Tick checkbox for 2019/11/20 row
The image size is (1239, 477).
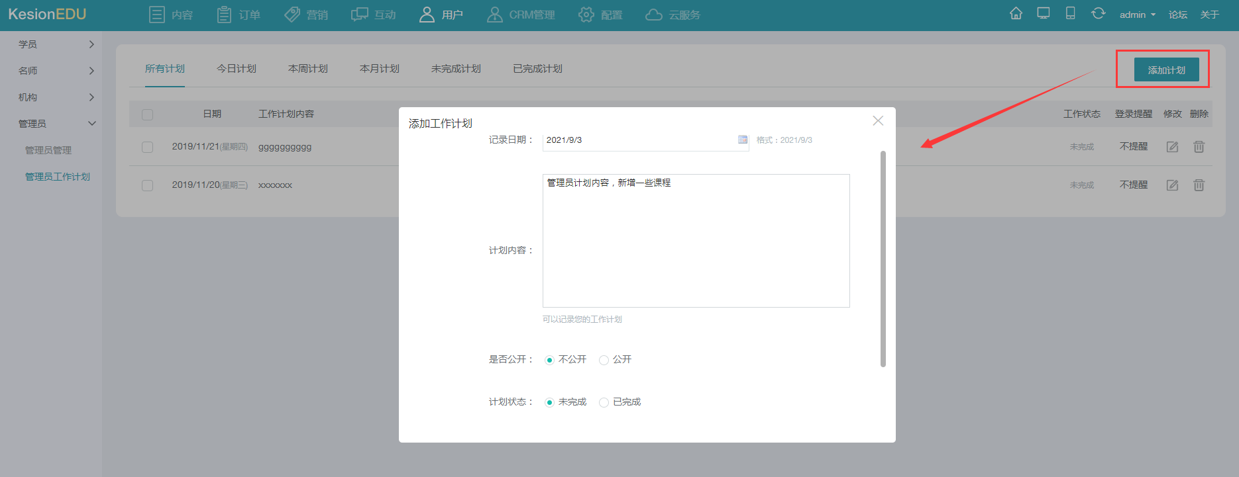[147, 185]
